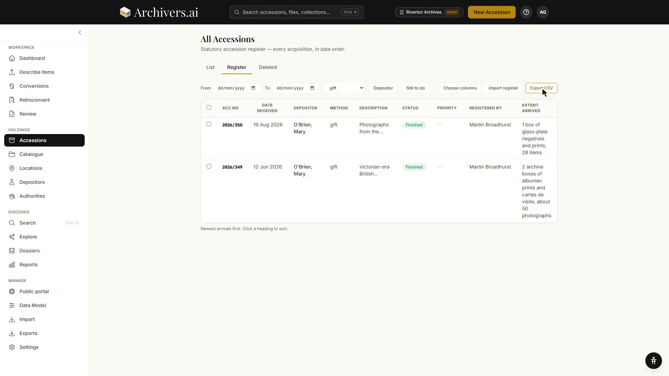Screen dimensions: 669x376
Task: Sort by the Depositor column heading
Action: pos(305,108)
